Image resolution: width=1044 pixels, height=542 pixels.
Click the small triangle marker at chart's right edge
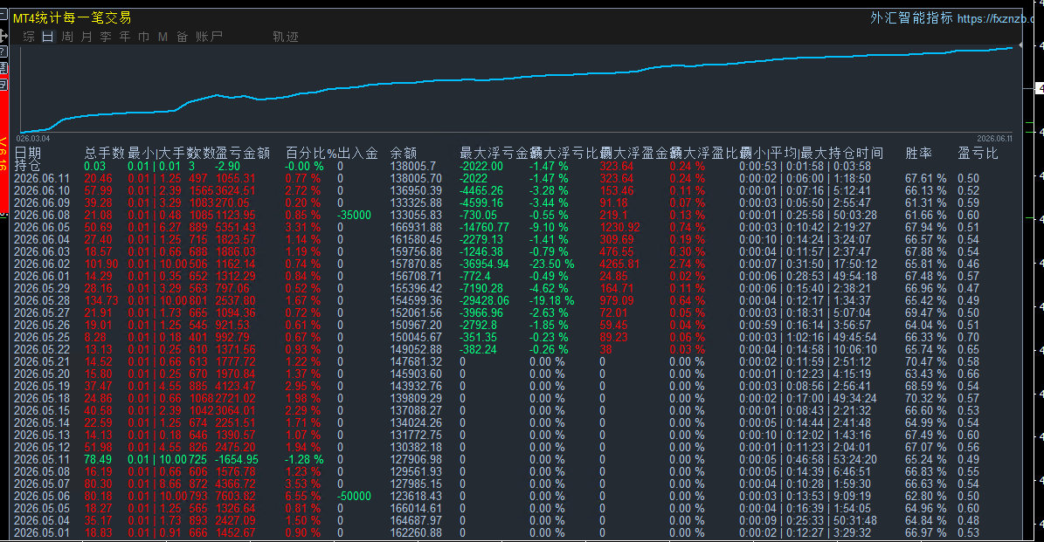click(1020, 45)
